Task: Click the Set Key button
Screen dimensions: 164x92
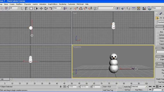Action: [127, 90]
